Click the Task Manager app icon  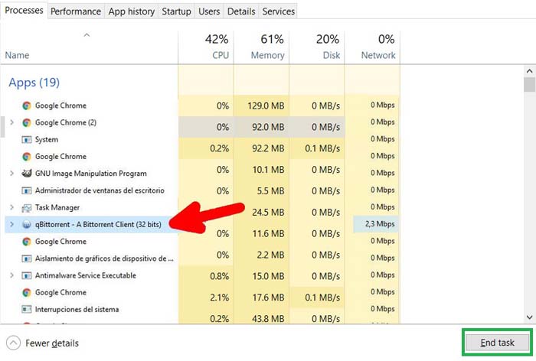(x=27, y=208)
